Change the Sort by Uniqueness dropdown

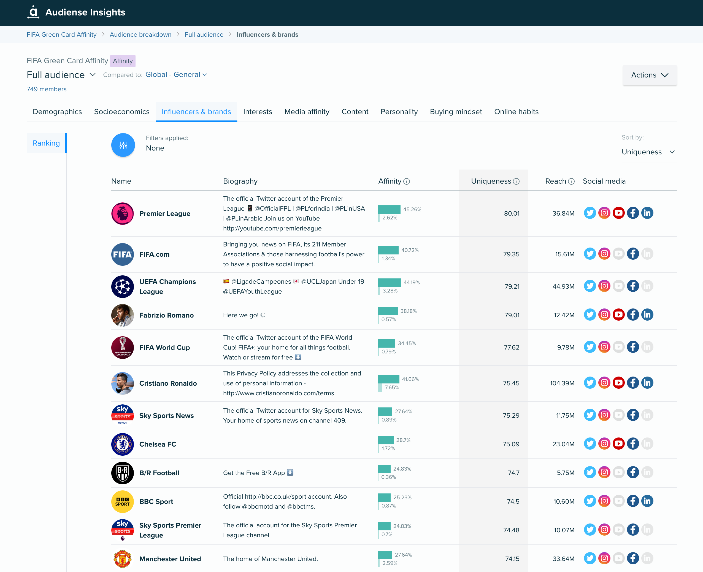pyautogui.click(x=649, y=152)
